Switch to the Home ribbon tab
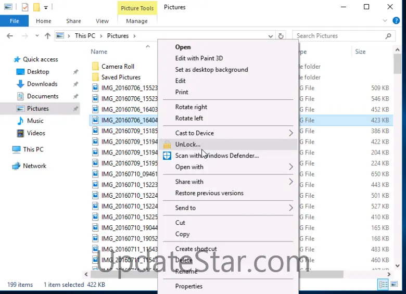Image resolution: width=406 pixels, height=294 pixels. click(44, 21)
